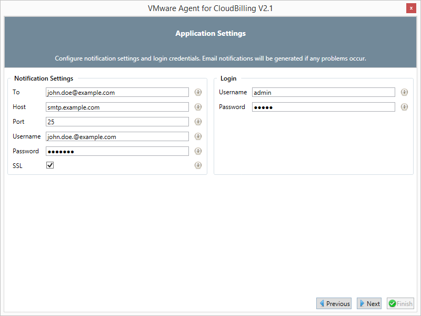Select the To email address field
421x316 pixels.
pyautogui.click(x=117, y=92)
